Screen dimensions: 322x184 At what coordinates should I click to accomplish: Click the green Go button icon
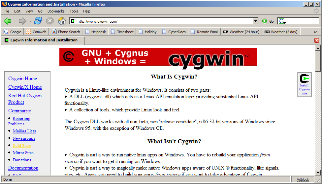click(265, 21)
